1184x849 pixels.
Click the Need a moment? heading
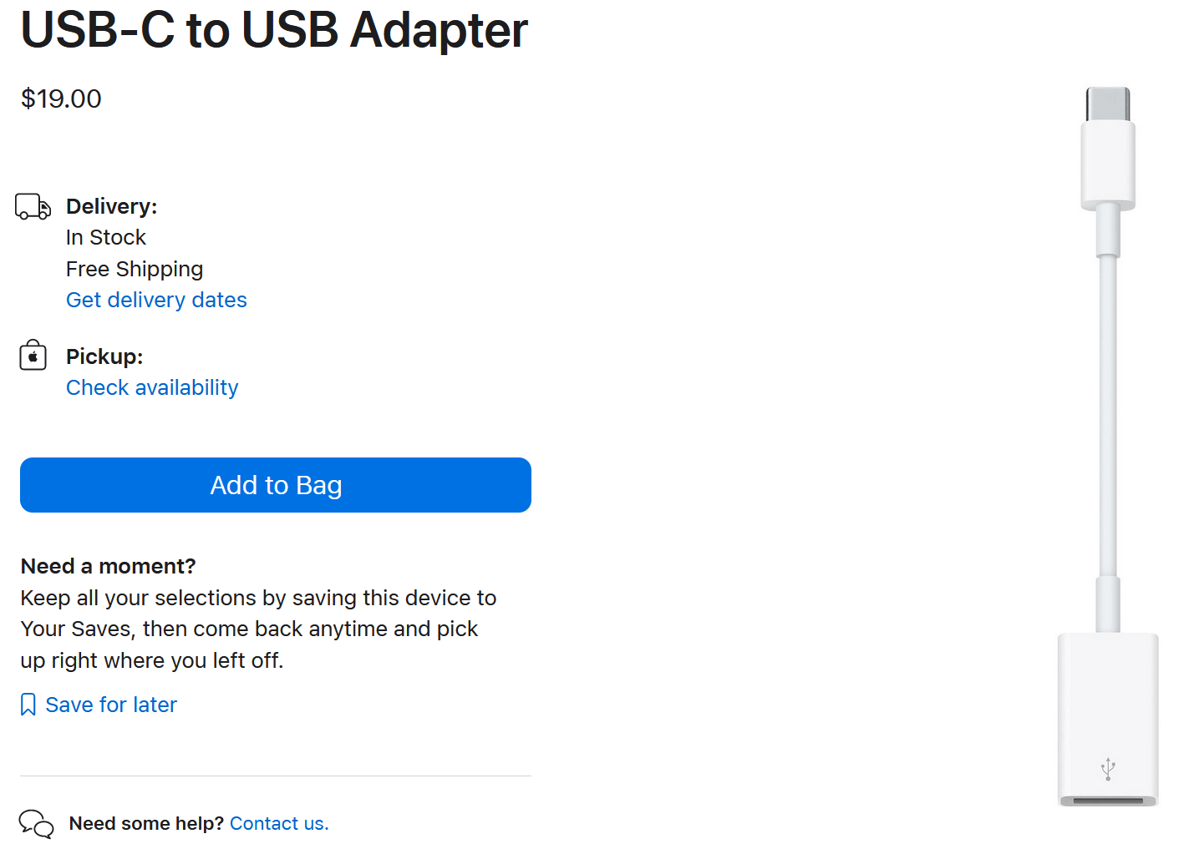(x=108, y=566)
